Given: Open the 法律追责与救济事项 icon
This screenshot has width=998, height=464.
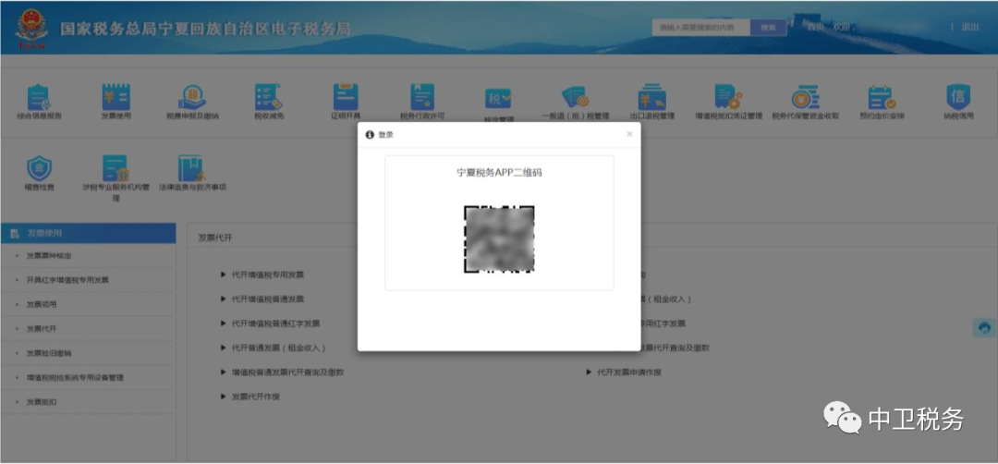Looking at the screenshot, I should click(x=192, y=168).
